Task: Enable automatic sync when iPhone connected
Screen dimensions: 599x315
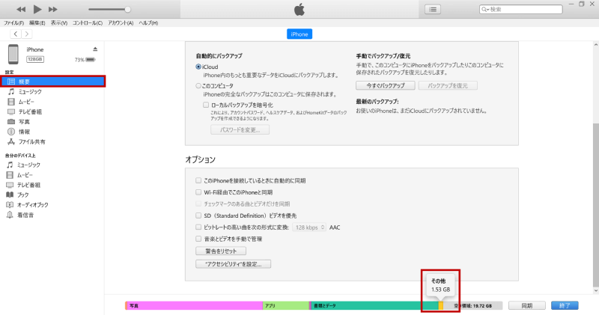Action: [x=198, y=180]
